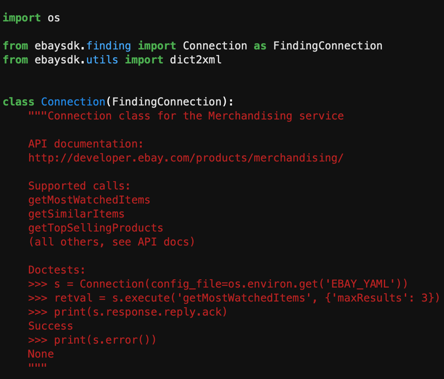The width and height of the screenshot is (444, 379).
Task: Select the print(s.error()) doctest line
Action: (105, 340)
